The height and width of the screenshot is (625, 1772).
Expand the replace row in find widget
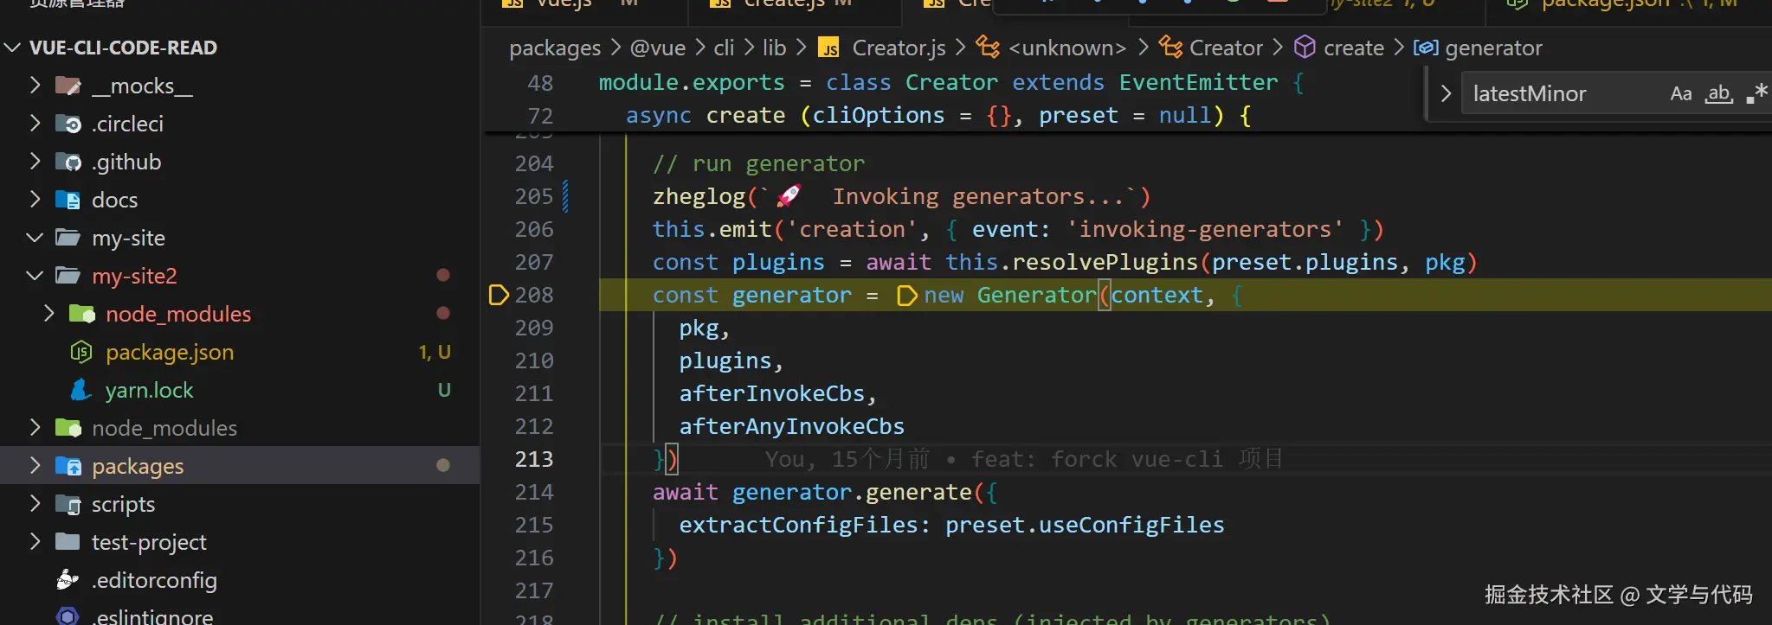pyautogui.click(x=1445, y=93)
